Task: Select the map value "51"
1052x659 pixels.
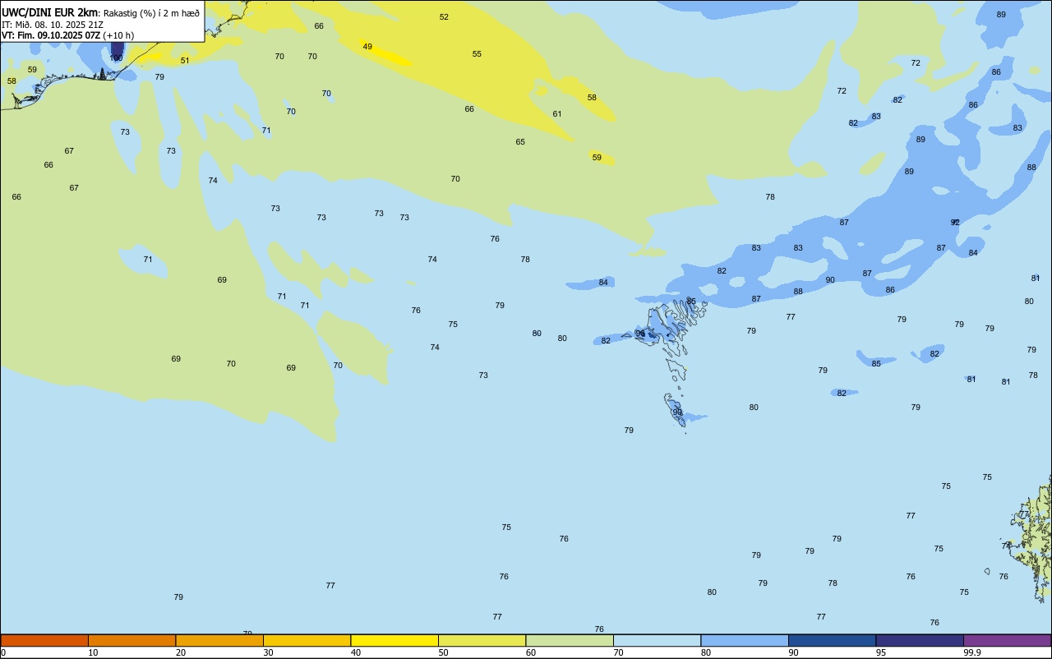Action: 185,61
